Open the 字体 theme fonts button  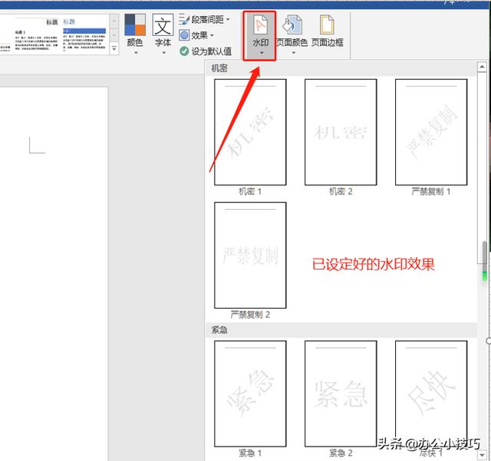[163, 34]
